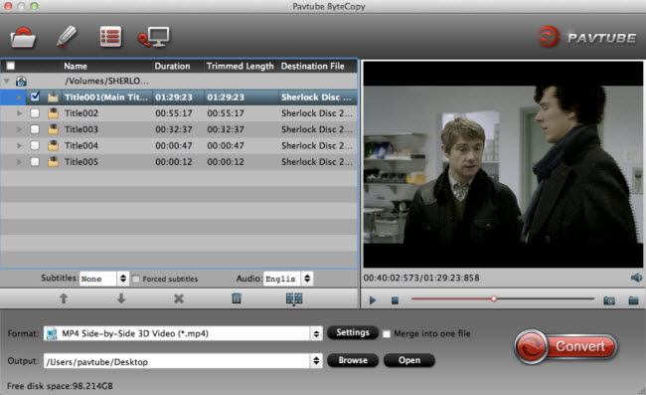This screenshot has height=395, width=646.
Task: Click the Convert button
Action: tap(566, 347)
